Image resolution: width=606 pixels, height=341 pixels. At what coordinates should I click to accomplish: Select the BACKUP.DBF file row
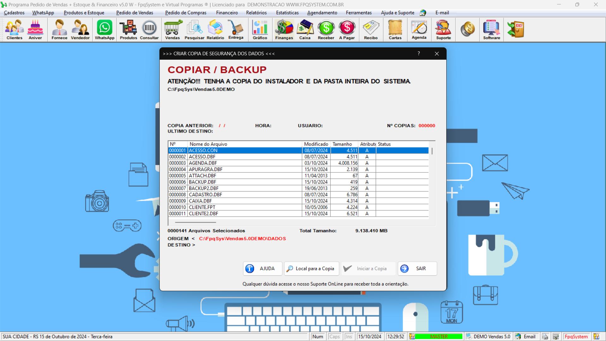[x=298, y=182]
